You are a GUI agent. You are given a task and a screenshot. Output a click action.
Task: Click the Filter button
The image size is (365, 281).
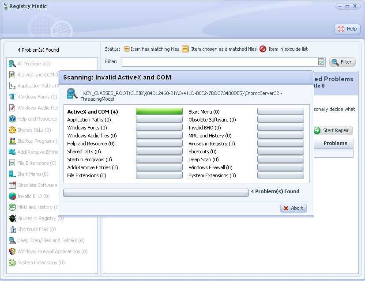(x=342, y=62)
